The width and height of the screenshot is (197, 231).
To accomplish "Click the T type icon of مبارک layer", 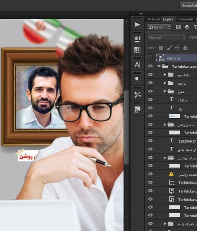I will click(x=171, y=99).
